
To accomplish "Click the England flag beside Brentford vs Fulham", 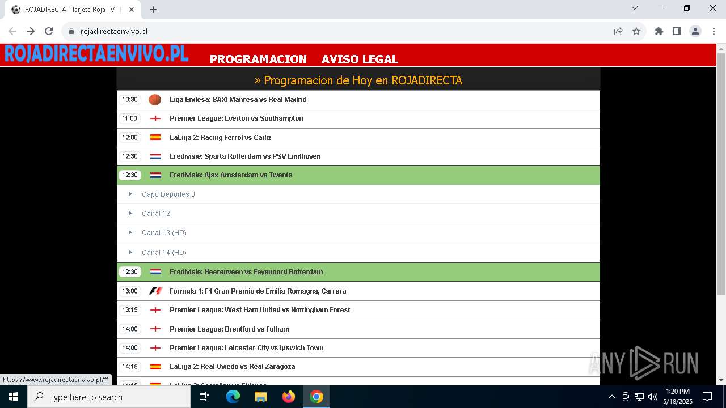I will (155, 329).
